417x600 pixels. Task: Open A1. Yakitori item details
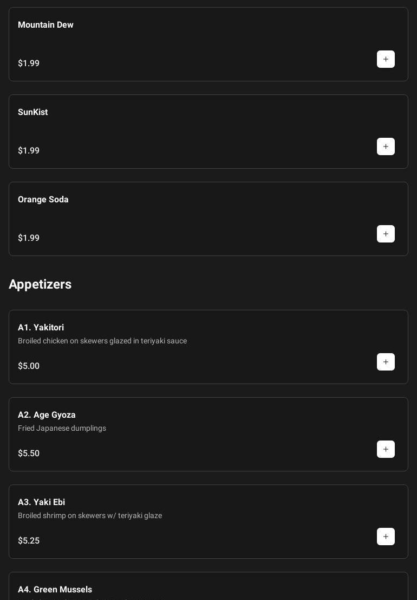point(41,328)
